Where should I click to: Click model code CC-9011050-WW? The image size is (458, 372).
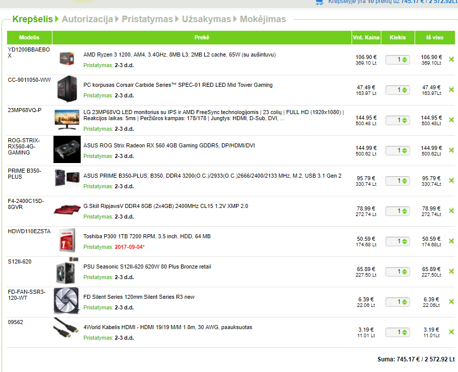29,80
